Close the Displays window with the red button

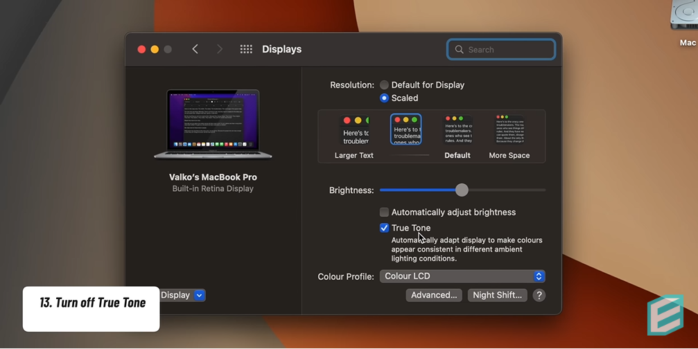click(141, 49)
